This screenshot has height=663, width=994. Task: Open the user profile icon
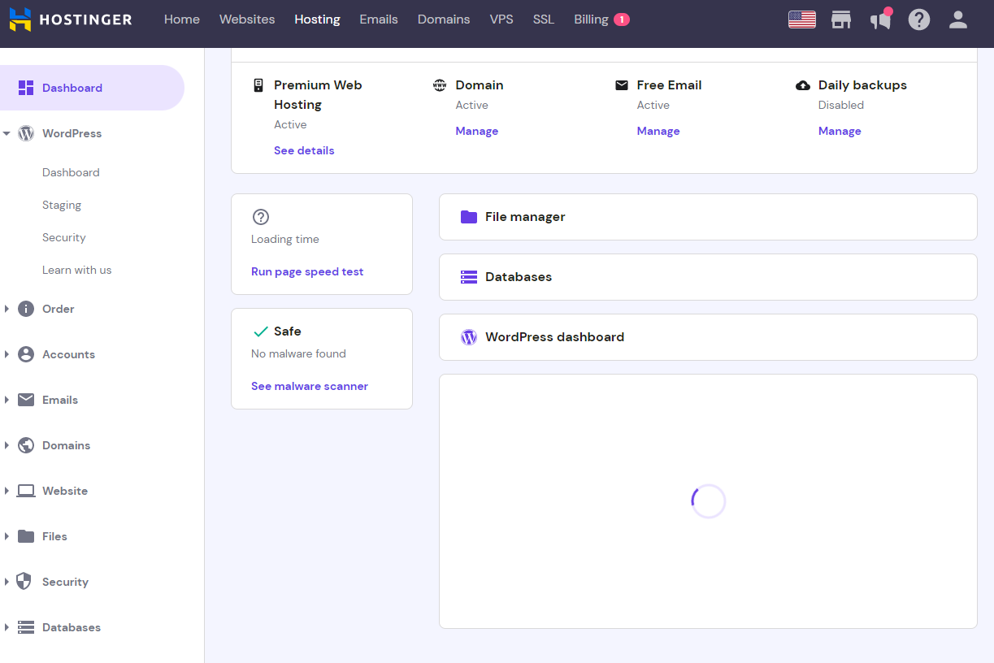[958, 19]
